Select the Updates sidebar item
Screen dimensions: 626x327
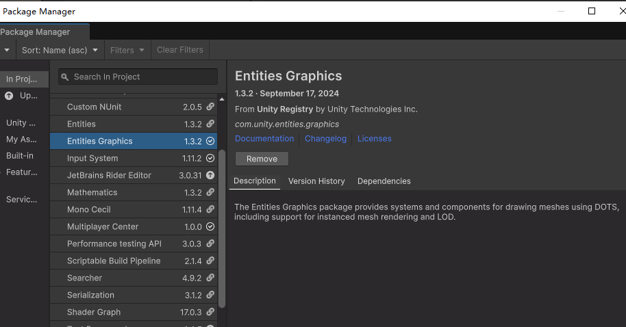pyautogui.click(x=25, y=96)
